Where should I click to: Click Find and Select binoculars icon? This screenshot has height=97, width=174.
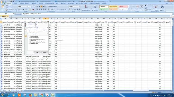click(x=162, y=6)
